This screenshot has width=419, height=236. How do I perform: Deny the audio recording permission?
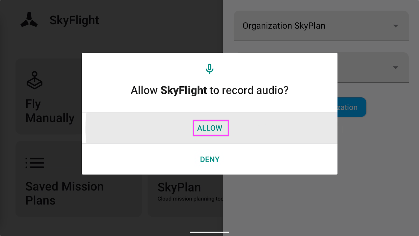click(x=210, y=159)
